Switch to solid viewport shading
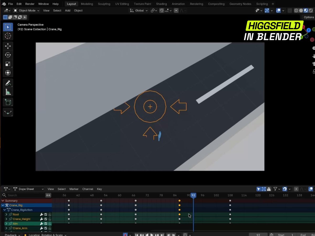The image size is (315, 236). [301, 10]
